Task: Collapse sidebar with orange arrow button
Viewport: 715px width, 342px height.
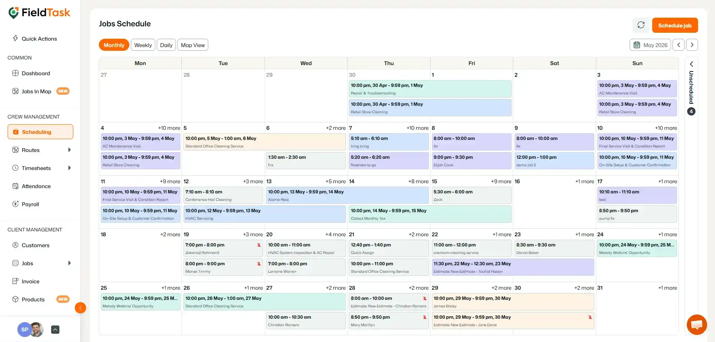Action: click(80, 308)
